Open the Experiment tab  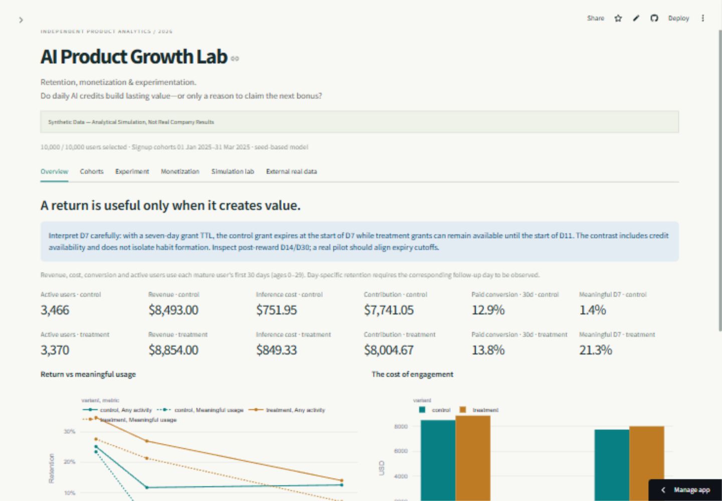[132, 171]
